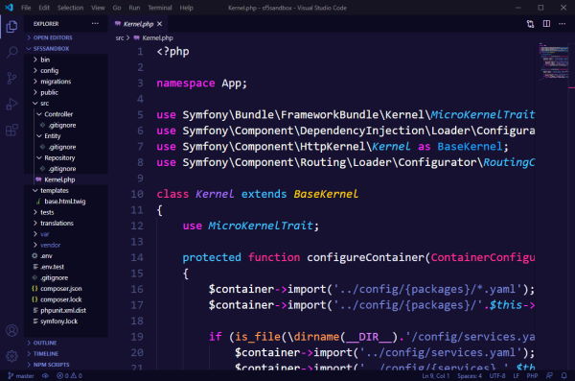Open the Selection menu

click(70, 8)
